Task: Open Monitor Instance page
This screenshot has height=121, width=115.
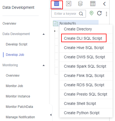Action: tap(18, 96)
